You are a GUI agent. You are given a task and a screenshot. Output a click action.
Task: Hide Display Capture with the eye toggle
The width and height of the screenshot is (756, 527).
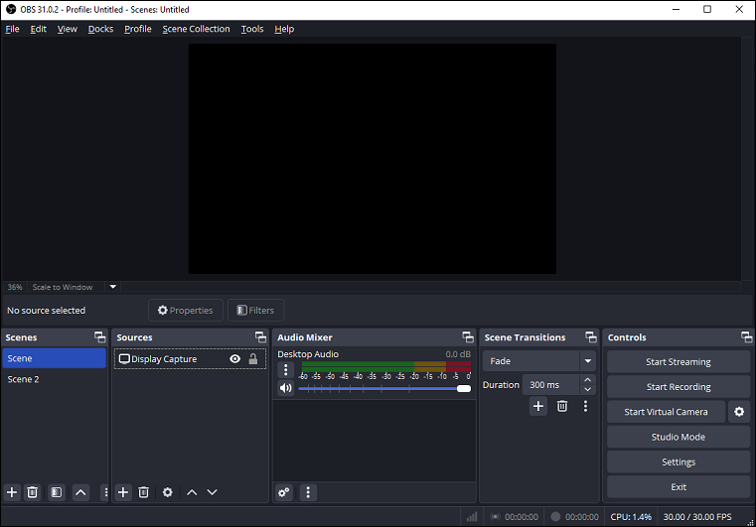tap(234, 359)
